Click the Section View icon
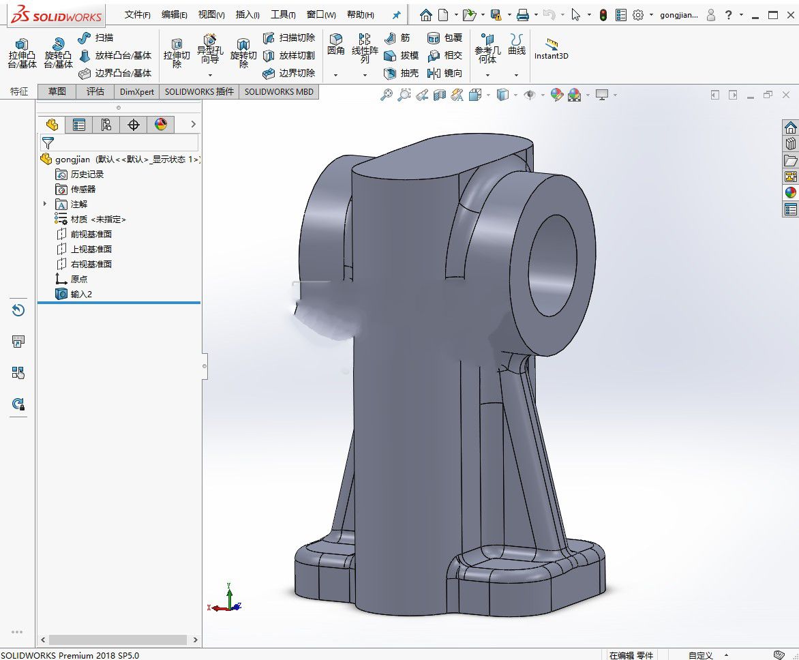This screenshot has height=660, width=799. pos(439,95)
